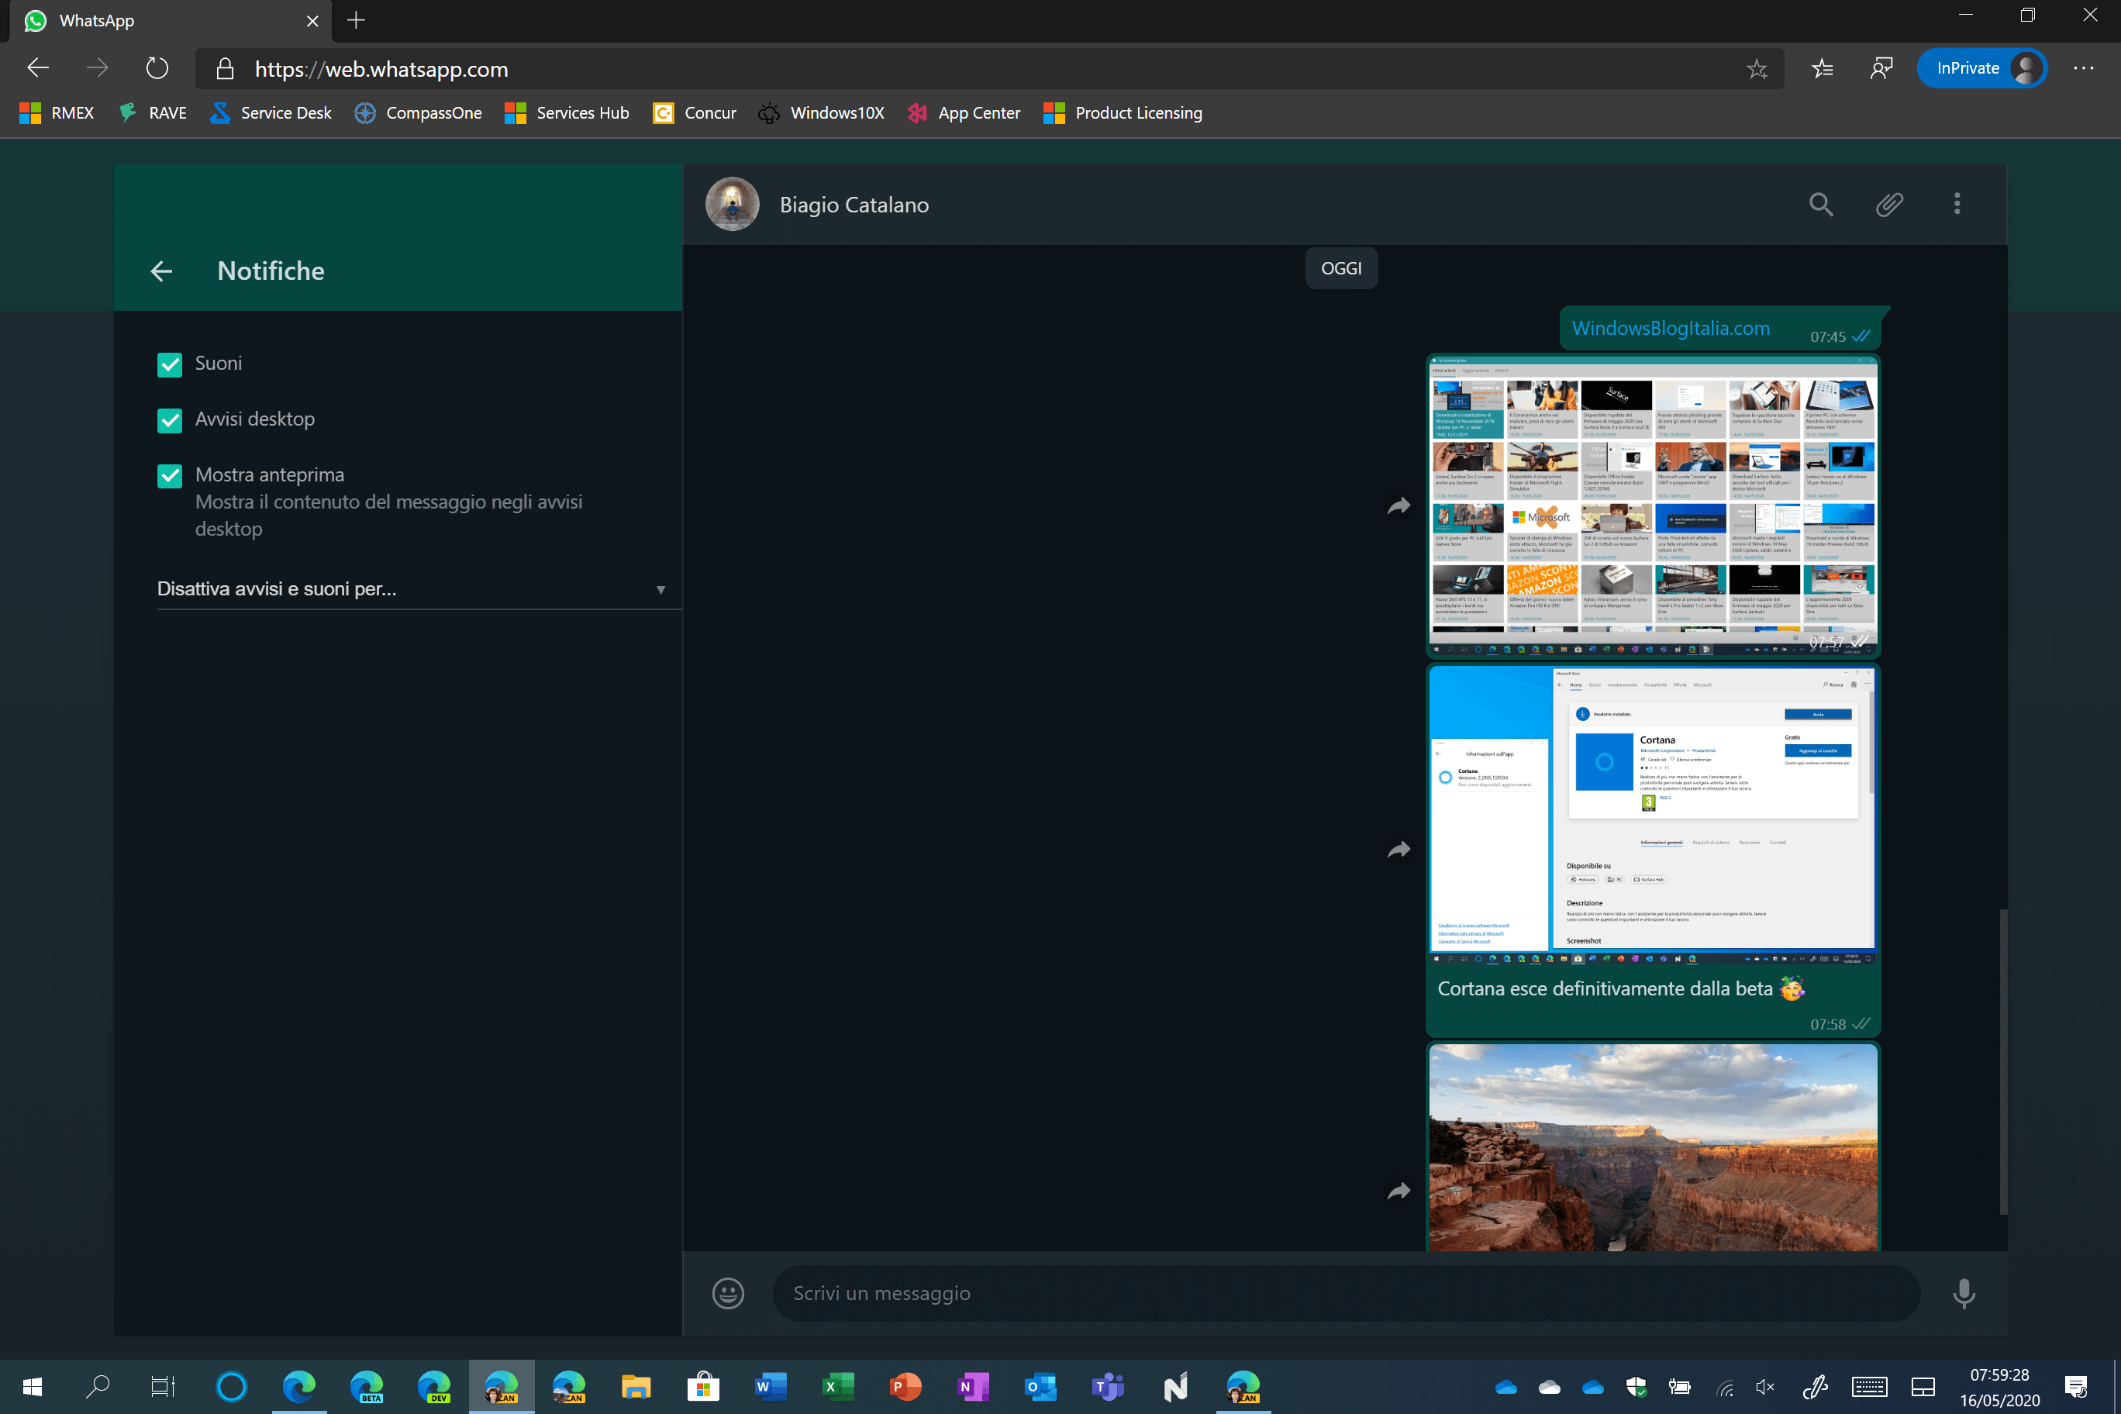Go back from Notifiche panel

pyautogui.click(x=161, y=271)
